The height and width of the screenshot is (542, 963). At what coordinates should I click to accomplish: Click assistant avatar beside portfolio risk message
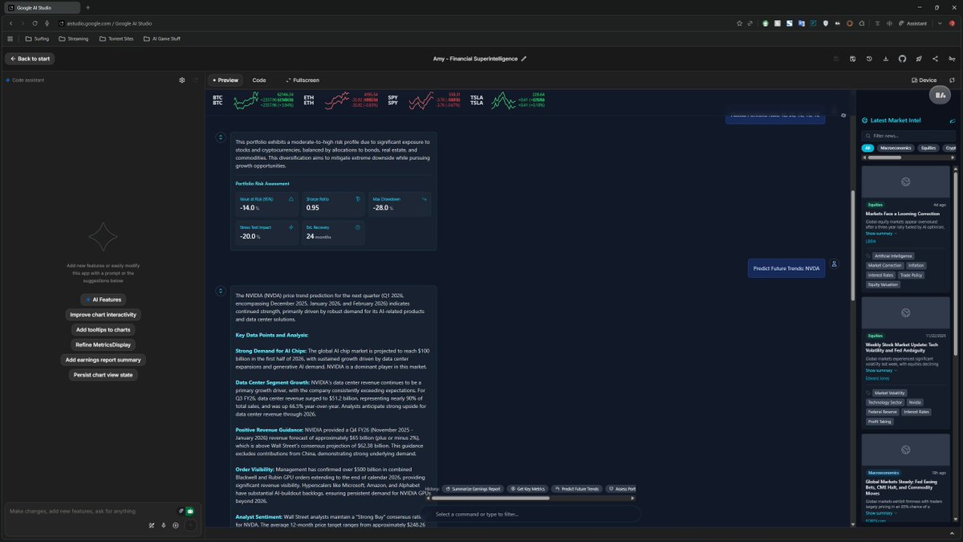(221, 137)
